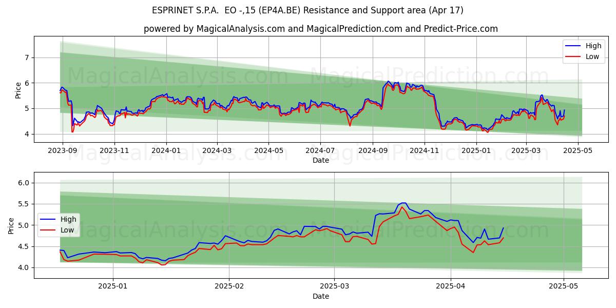Click the '7' price tick on top chart

point(28,57)
